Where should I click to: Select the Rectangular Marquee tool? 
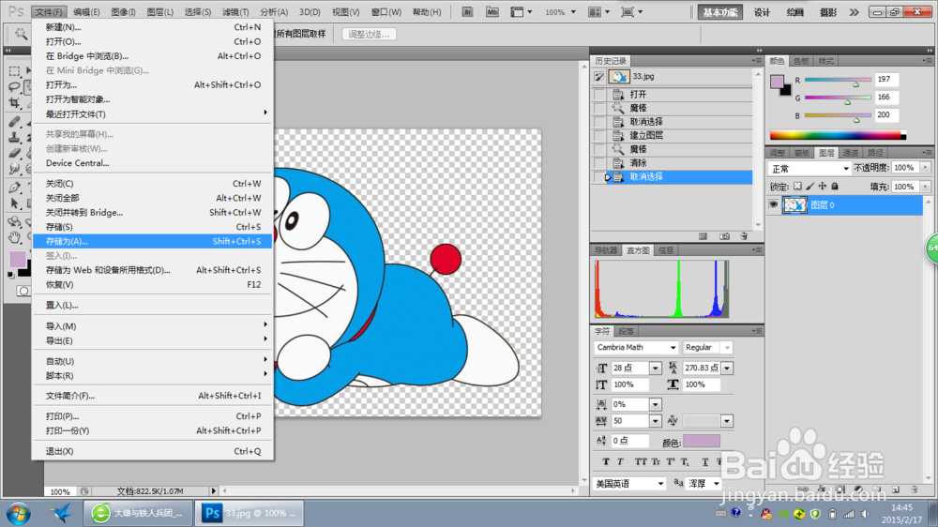pyautogui.click(x=14, y=70)
